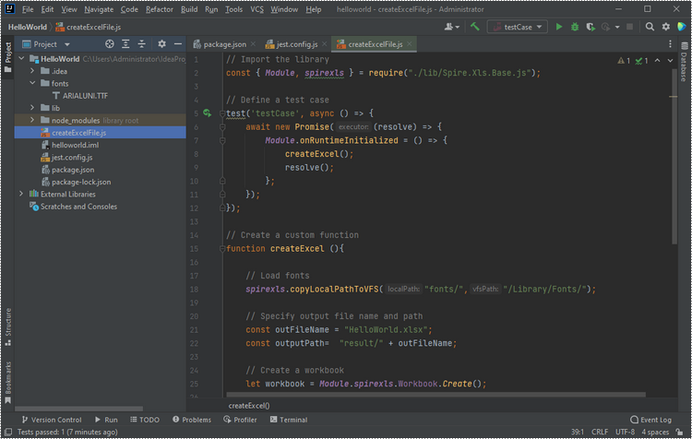Viewport: 692px width, 439px height.
Task: Click the 39:1 caret position indicator
Action: click(578, 432)
